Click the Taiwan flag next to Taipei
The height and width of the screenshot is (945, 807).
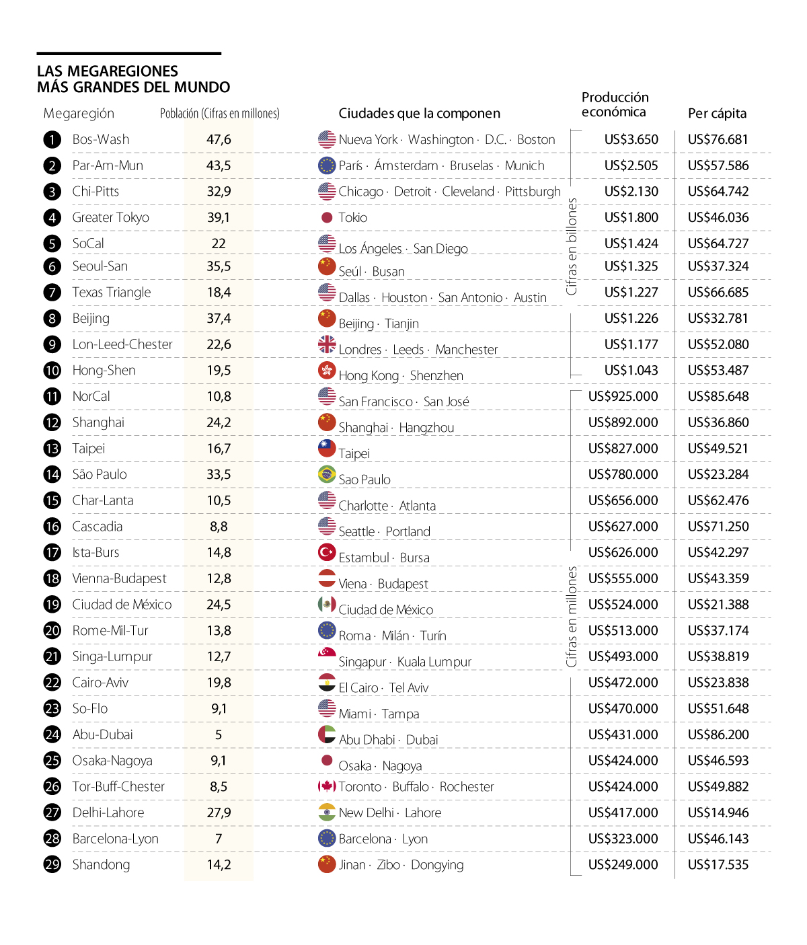tap(327, 448)
